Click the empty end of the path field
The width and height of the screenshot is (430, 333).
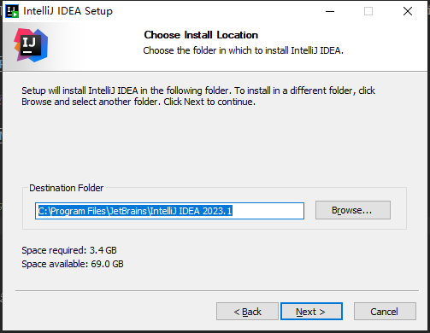[x=268, y=211]
